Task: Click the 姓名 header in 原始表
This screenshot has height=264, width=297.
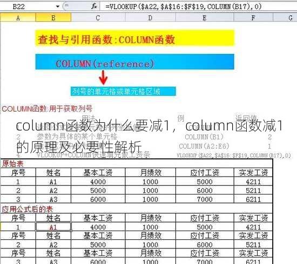Action: tap(53, 173)
